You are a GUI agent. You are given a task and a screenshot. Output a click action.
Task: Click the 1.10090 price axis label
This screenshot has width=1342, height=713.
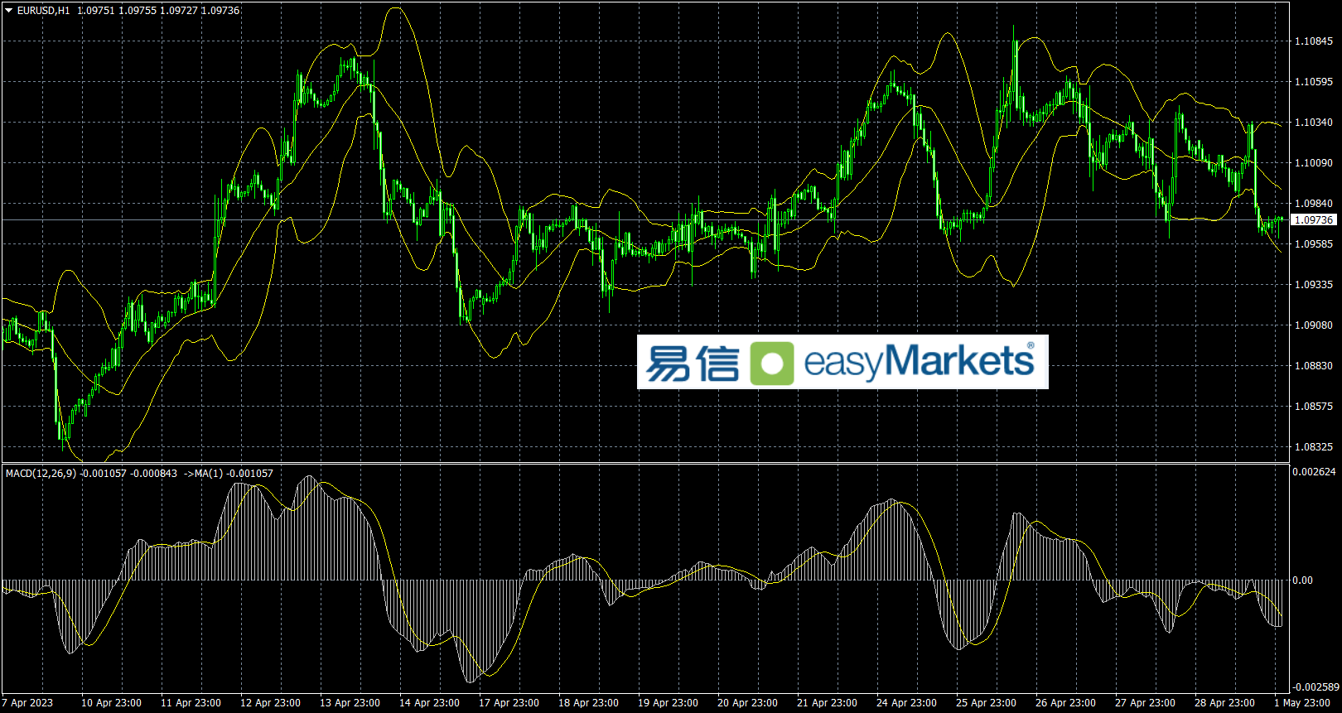coord(1314,163)
